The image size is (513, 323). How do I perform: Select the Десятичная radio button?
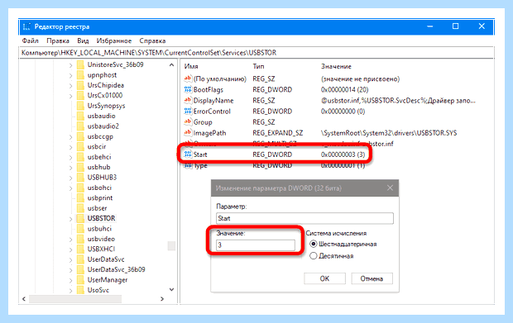[x=314, y=256]
